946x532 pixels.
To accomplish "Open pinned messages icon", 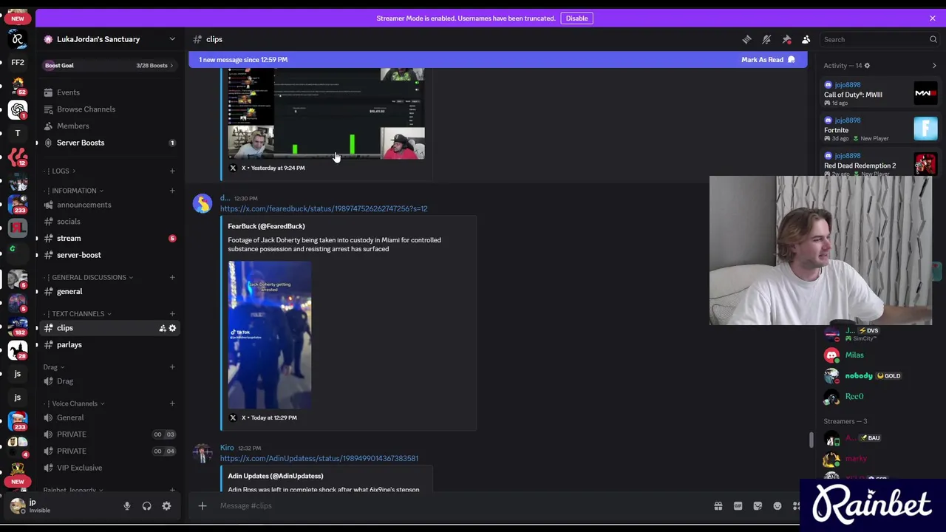I will [786, 39].
